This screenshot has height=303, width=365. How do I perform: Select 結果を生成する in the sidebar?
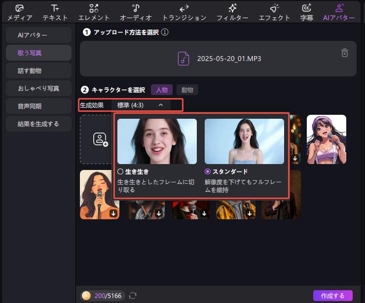pos(38,124)
